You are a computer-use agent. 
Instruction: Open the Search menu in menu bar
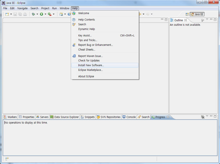[34, 8]
